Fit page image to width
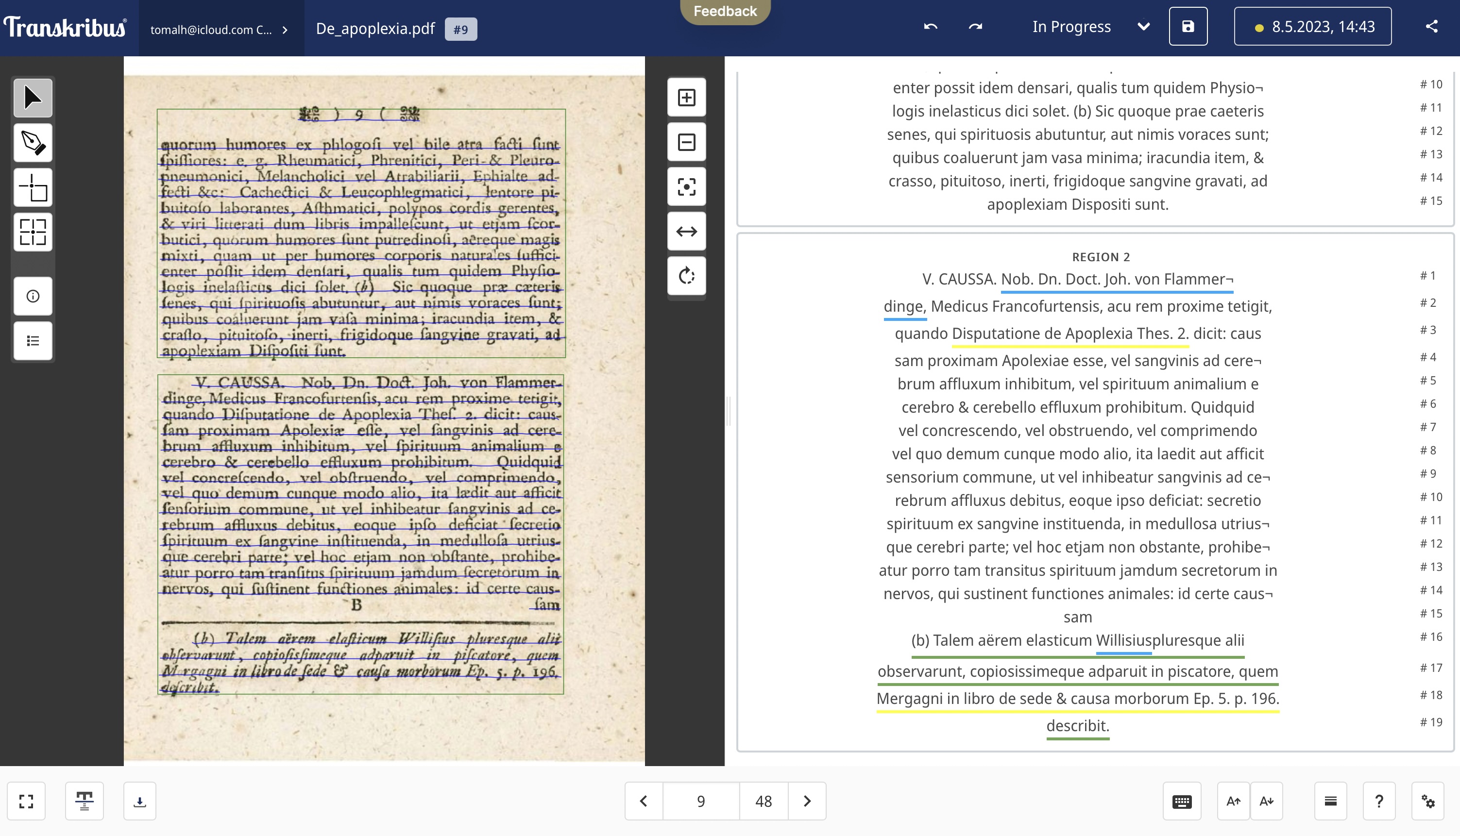1460x836 pixels. [686, 232]
